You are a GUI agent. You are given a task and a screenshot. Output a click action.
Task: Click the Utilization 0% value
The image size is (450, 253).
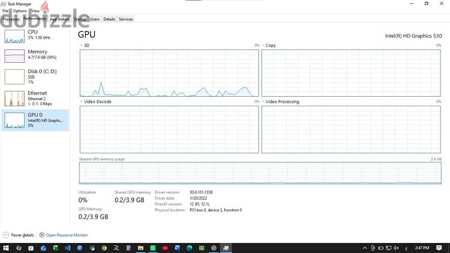pos(83,200)
